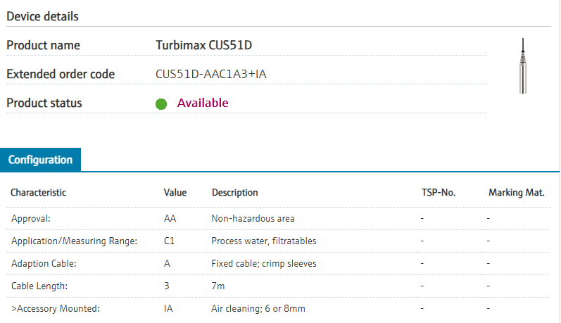The width and height of the screenshot is (561, 323).
Task: Click the Turbimax CUS51D product name
Action: tap(203, 46)
